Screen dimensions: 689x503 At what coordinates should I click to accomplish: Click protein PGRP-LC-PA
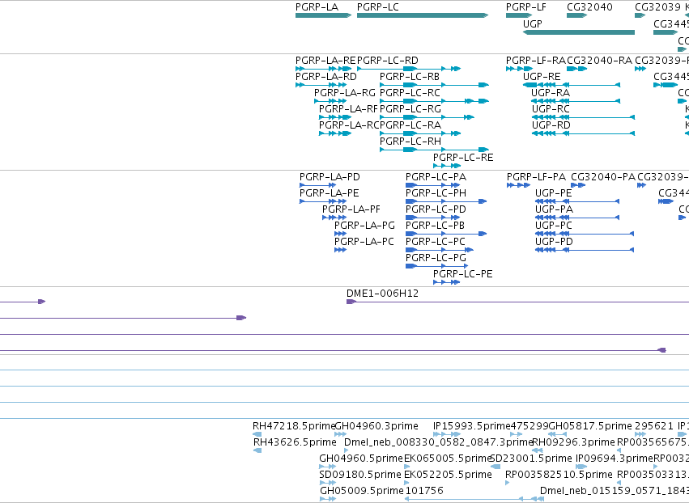coord(436,177)
